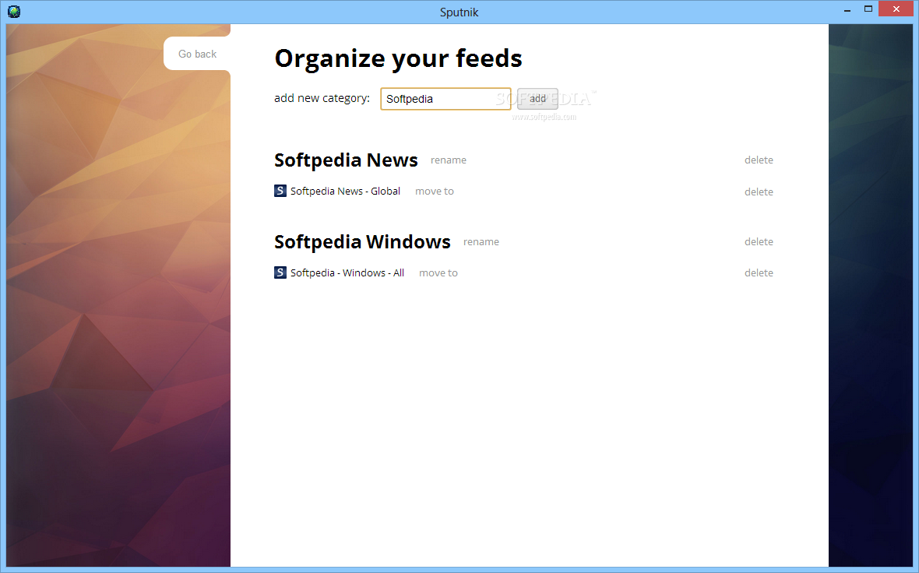Screen dimensions: 919x573
Task: Maximize the Sputnik window
Action: [x=868, y=9]
